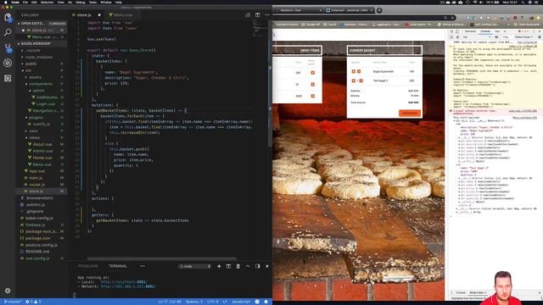
Task: Open editor More Actions ellipsis
Action: pos(267,15)
